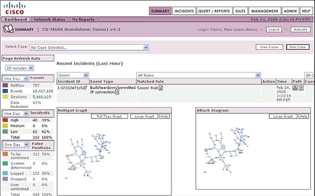
Task: Open the Green severity filter dropdown
Action: coord(73,75)
